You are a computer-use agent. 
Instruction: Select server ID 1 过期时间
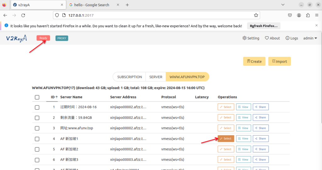(x=226, y=107)
